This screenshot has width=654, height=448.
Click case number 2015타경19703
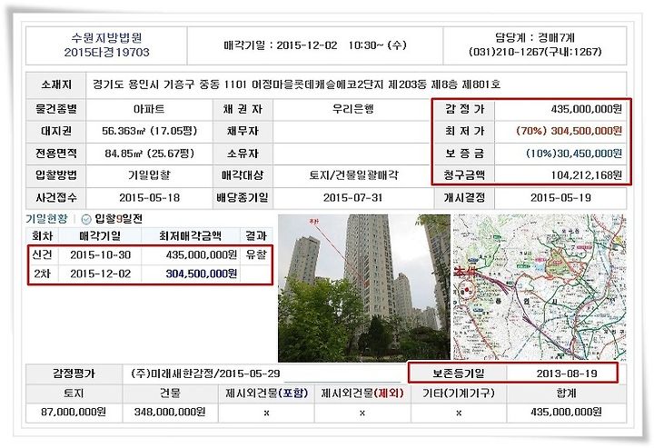point(107,53)
